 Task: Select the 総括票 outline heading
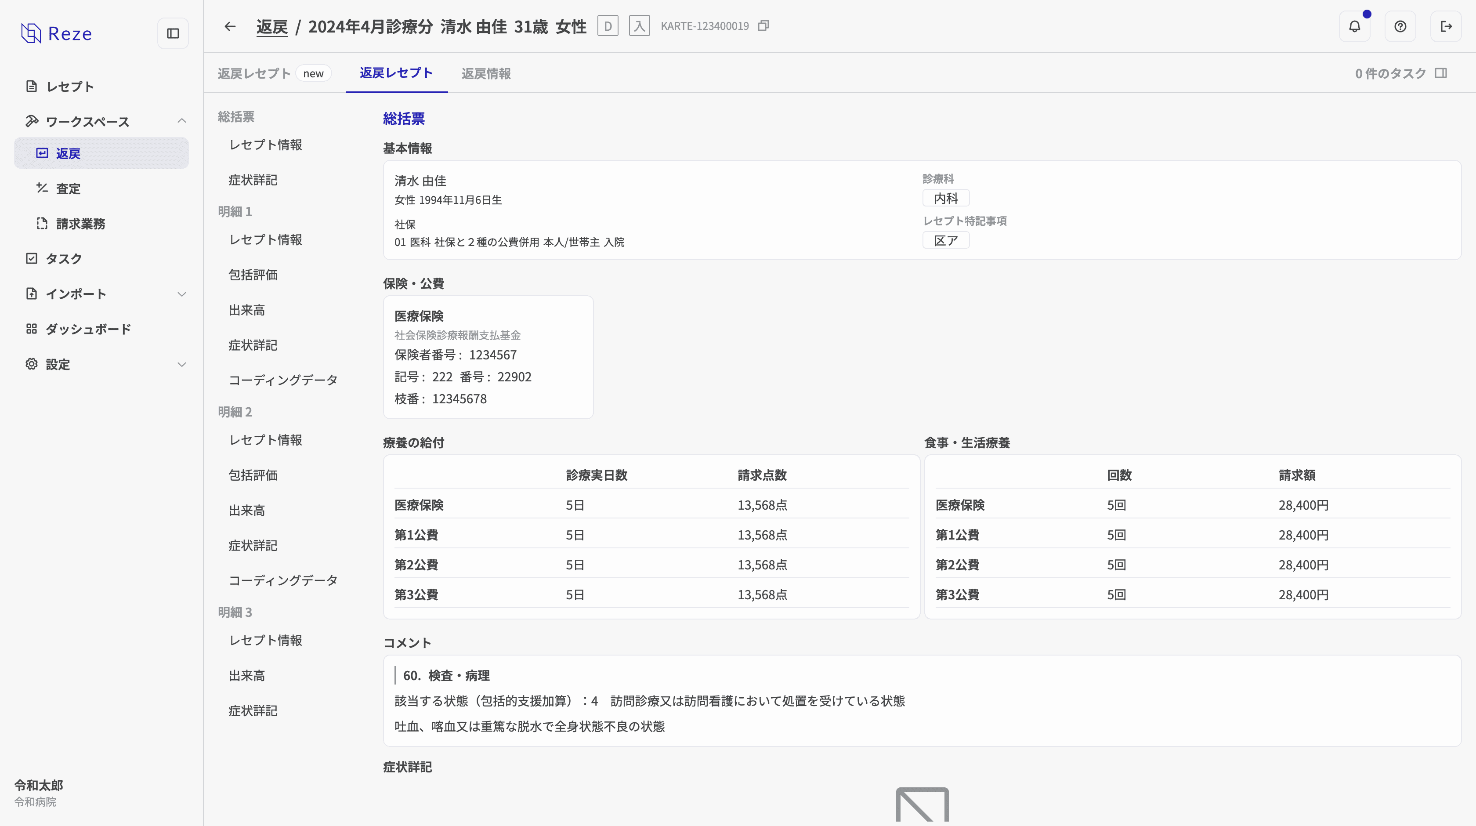(x=236, y=117)
